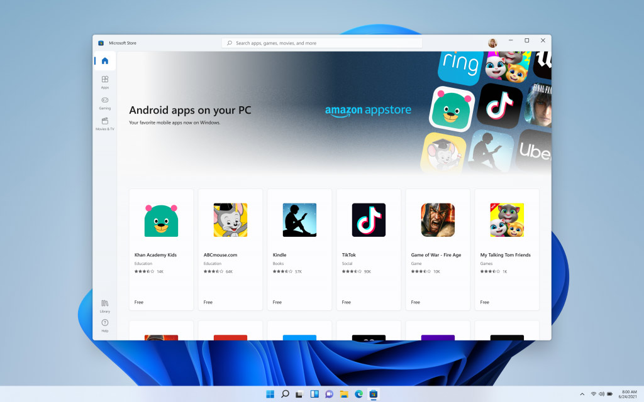
Task: Click the ABCmouse tile in the banner
Action: [443, 152]
